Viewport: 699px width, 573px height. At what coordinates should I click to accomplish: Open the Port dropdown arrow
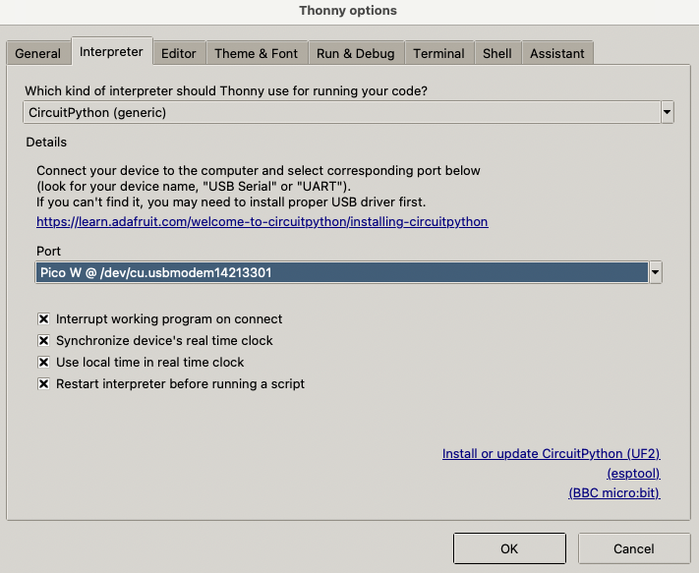[x=656, y=272]
